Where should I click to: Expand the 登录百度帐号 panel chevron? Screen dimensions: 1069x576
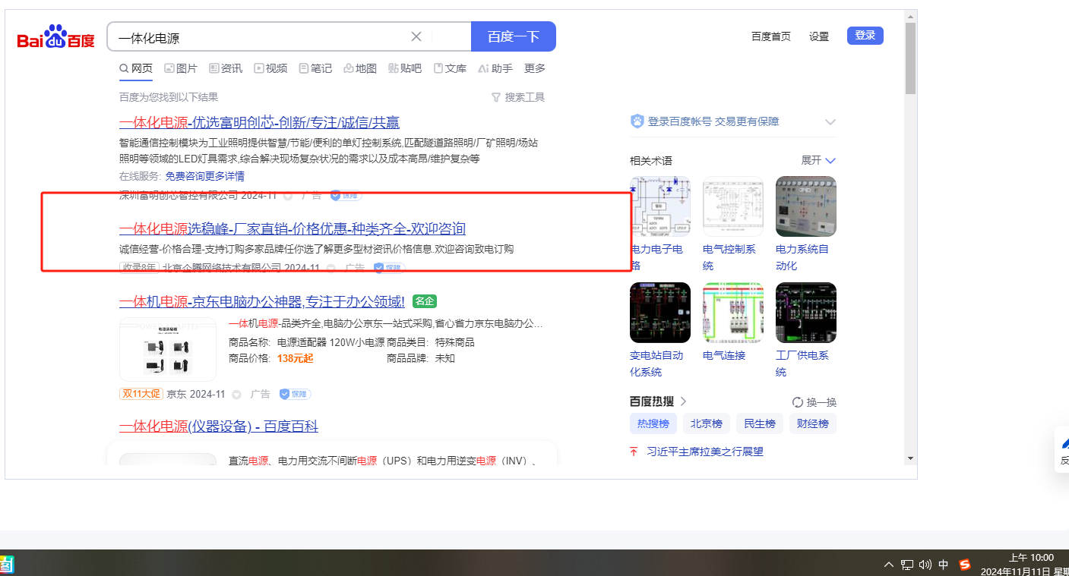coord(830,122)
